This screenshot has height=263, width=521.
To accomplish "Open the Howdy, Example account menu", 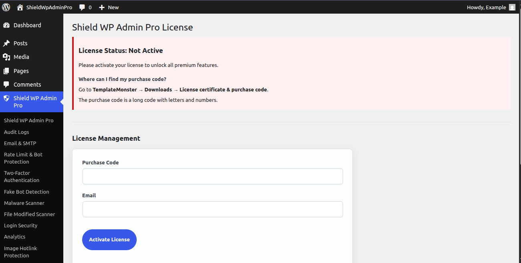I will (491, 7).
